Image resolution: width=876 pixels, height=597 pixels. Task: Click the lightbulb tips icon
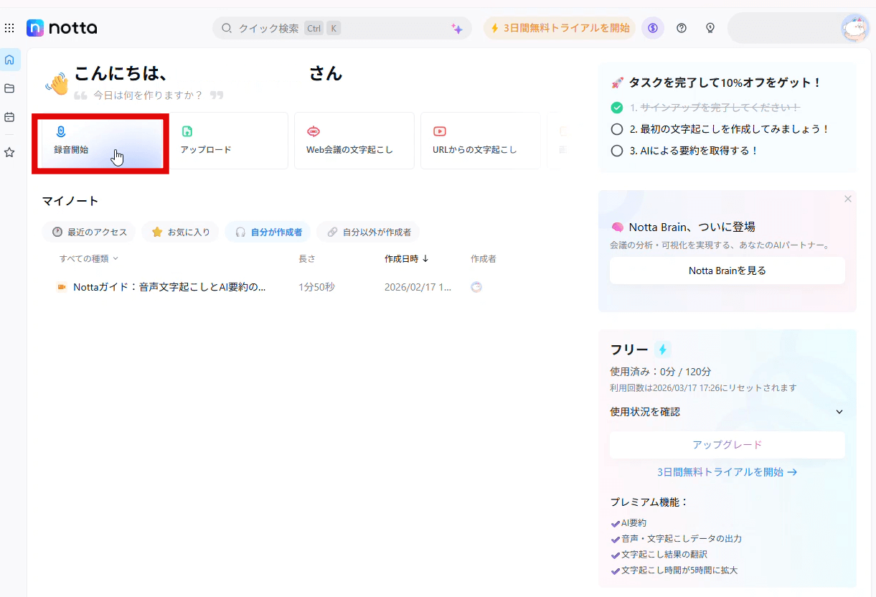tap(710, 28)
